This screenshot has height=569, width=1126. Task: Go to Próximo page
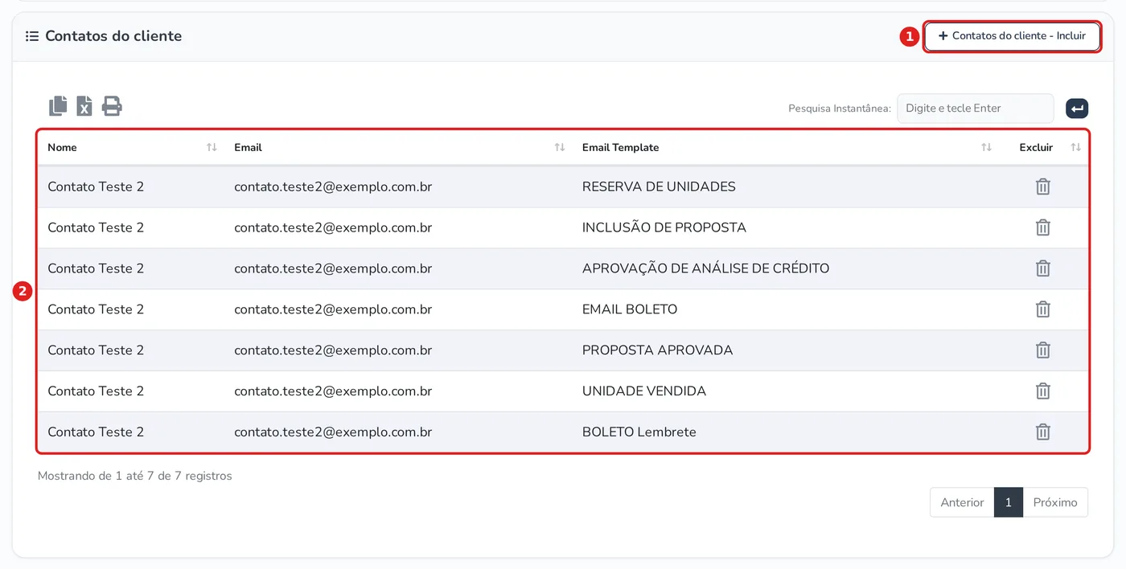(x=1055, y=502)
